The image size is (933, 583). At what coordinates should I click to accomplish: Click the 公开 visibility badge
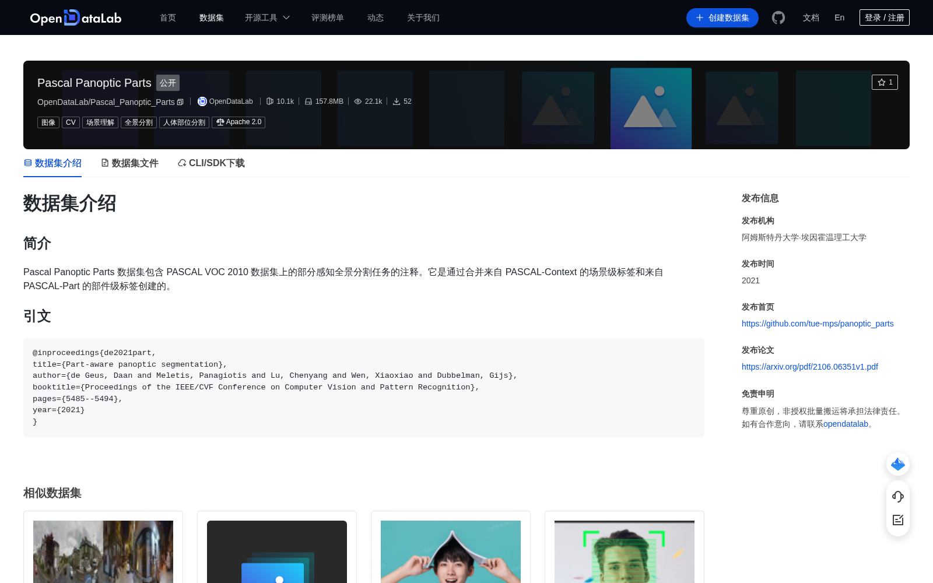(168, 83)
